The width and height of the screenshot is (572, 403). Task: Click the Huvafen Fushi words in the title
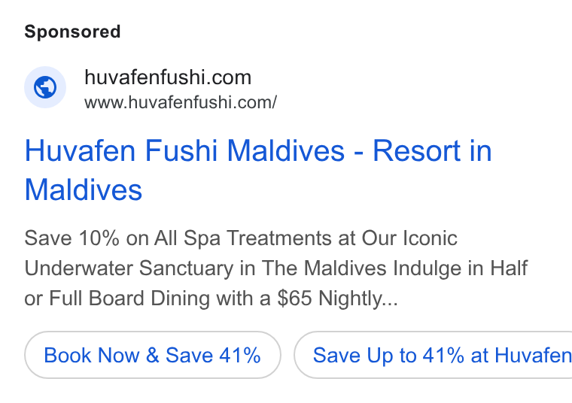pyautogui.click(x=121, y=150)
